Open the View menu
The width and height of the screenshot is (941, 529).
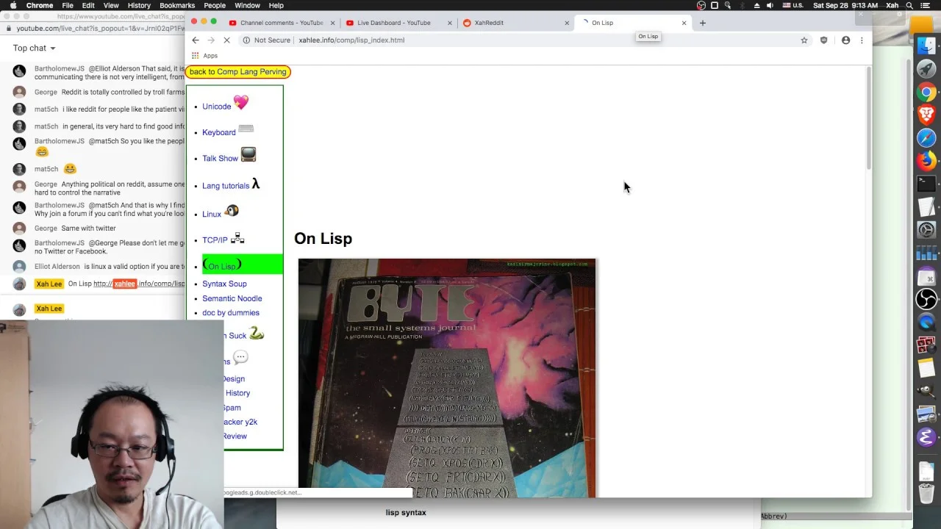click(x=111, y=5)
